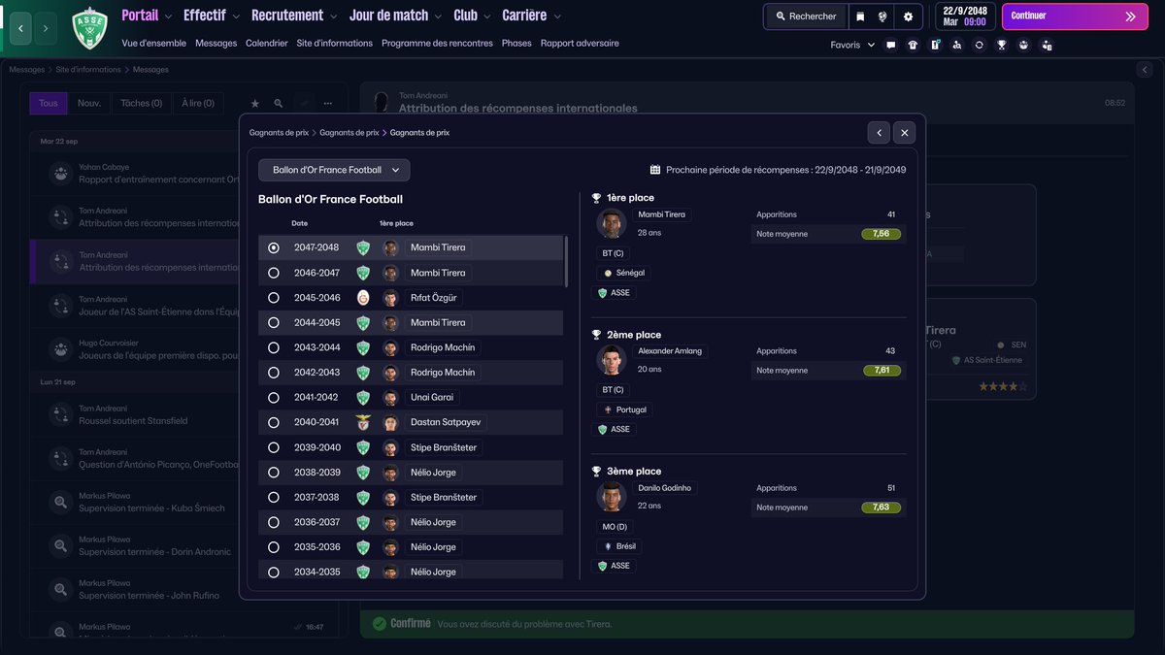Select the 2046-2047 season radio button
1165x655 pixels.
click(x=274, y=273)
